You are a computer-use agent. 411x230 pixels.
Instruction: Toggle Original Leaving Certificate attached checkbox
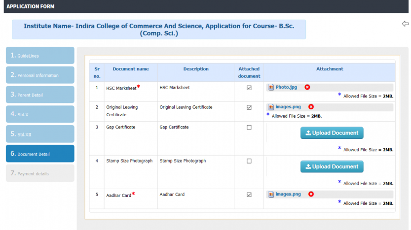249,107
